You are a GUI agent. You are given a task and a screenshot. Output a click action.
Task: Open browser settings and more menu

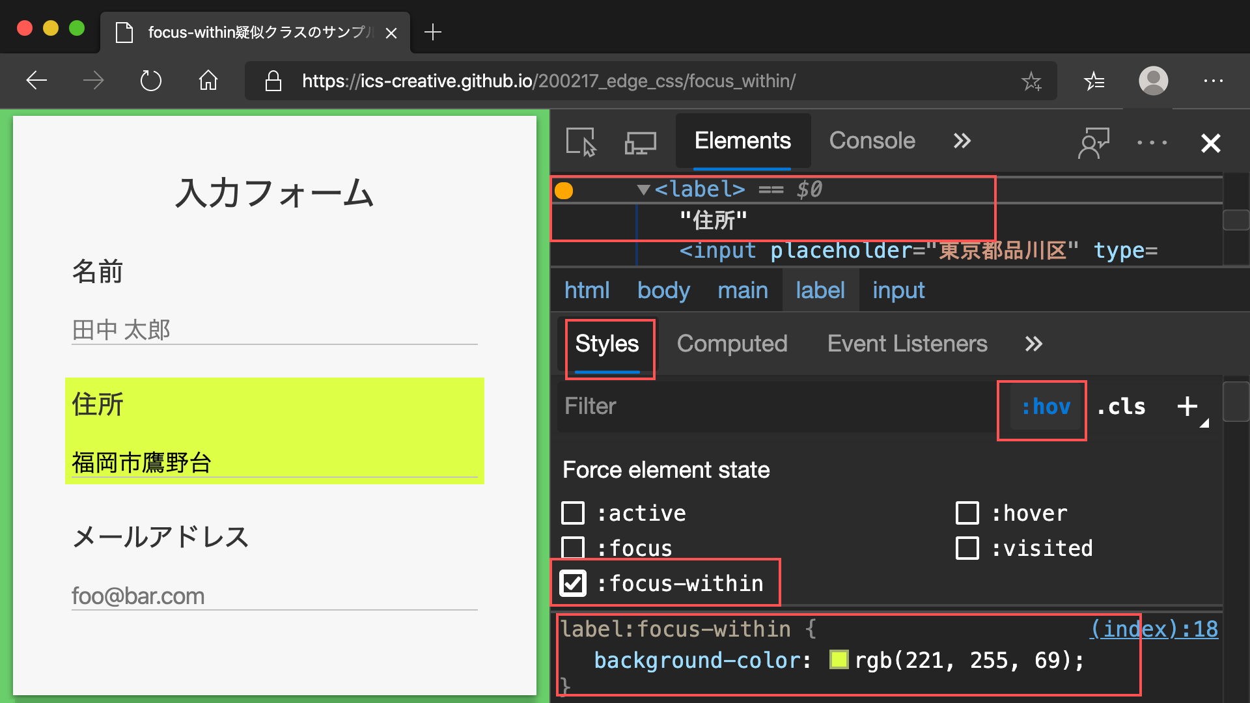pos(1213,81)
